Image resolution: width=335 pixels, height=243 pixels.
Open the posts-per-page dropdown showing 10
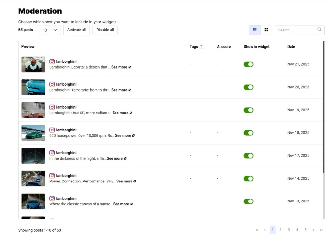point(50,30)
